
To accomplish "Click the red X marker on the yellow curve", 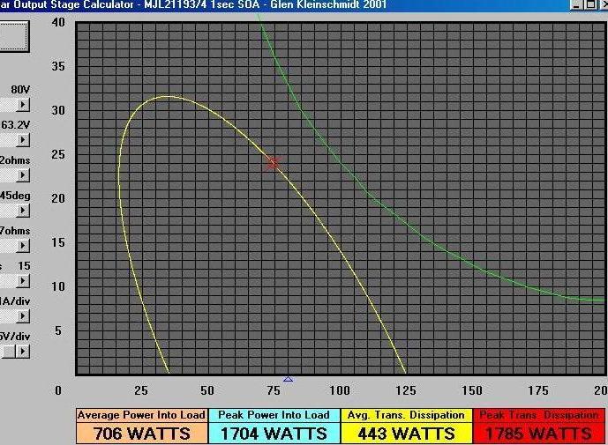I will point(273,163).
